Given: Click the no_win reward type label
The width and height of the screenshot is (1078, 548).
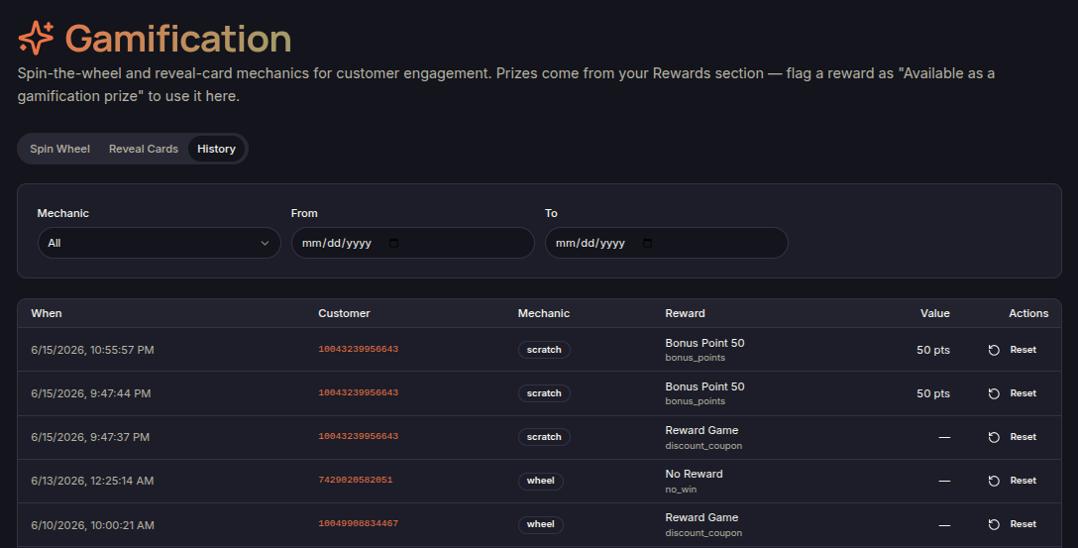Looking at the screenshot, I should pos(681,490).
